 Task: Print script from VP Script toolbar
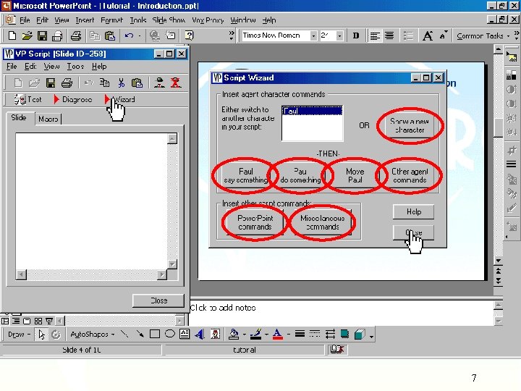pos(67,83)
